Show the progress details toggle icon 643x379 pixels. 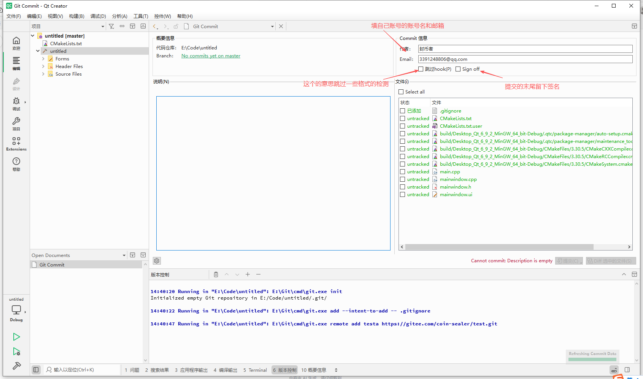tap(614, 370)
